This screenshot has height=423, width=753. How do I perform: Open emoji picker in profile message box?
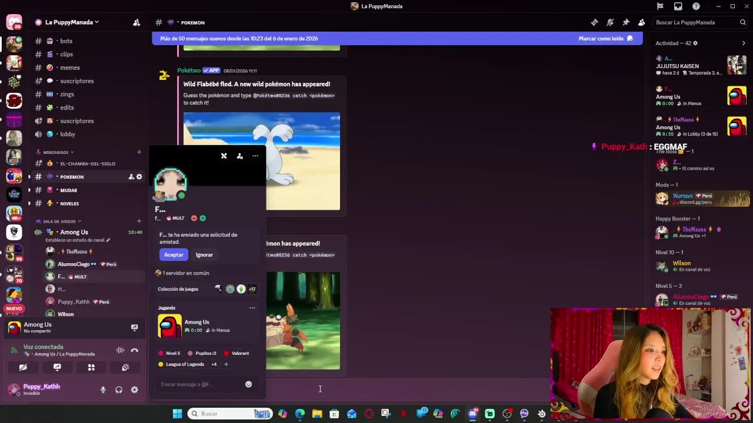click(x=248, y=384)
